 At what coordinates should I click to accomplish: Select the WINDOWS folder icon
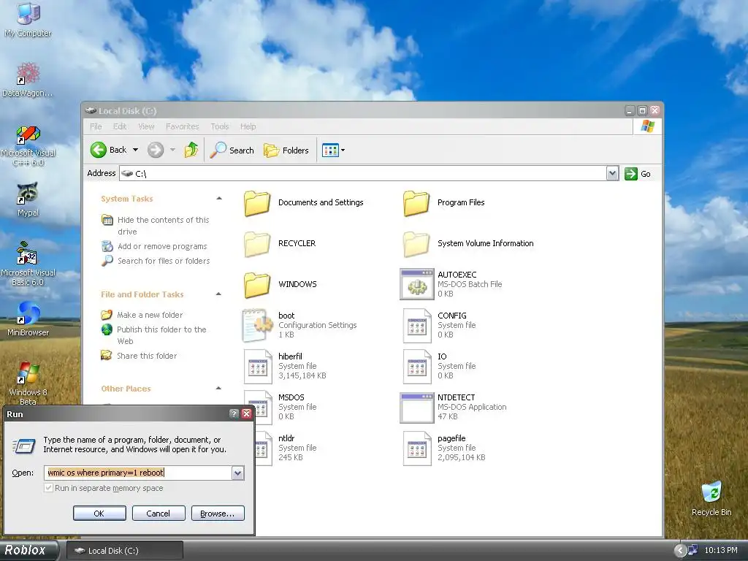[x=257, y=285]
